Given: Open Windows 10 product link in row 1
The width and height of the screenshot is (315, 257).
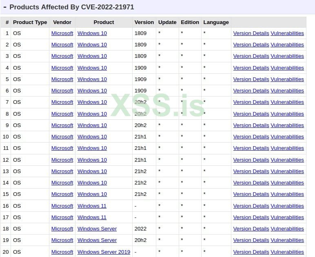Looking at the screenshot, I should tap(92, 33).
